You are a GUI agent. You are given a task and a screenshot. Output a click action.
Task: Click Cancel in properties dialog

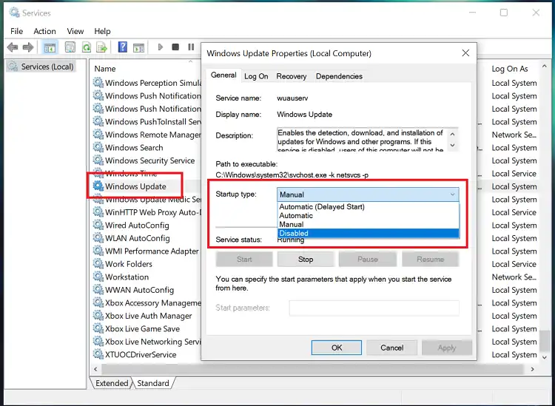[x=391, y=348]
